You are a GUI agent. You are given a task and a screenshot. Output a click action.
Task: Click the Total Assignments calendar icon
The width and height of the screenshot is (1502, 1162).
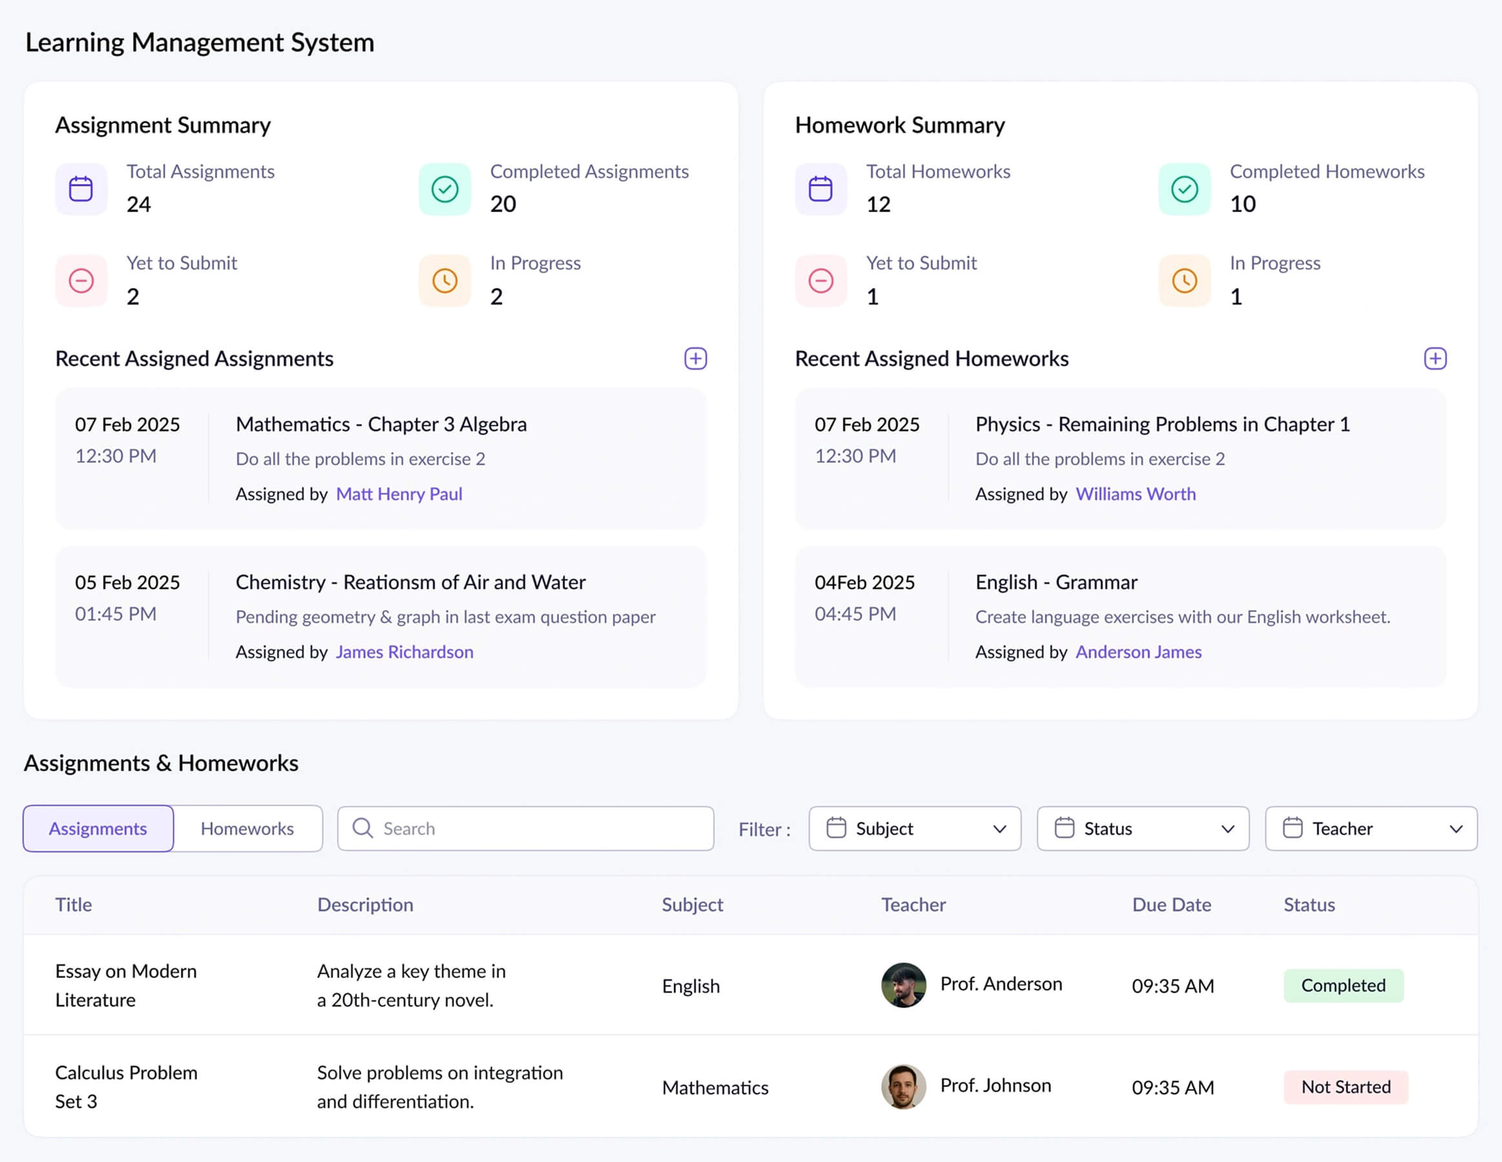click(81, 189)
